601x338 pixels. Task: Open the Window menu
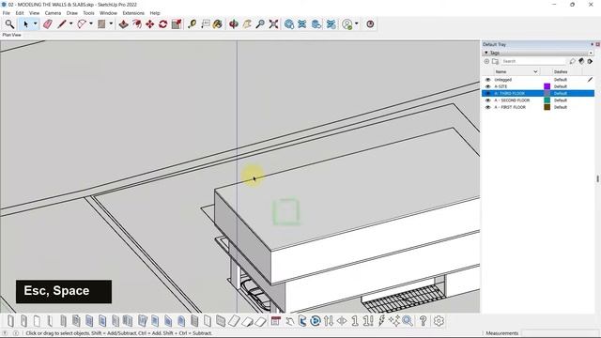pos(109,13)
